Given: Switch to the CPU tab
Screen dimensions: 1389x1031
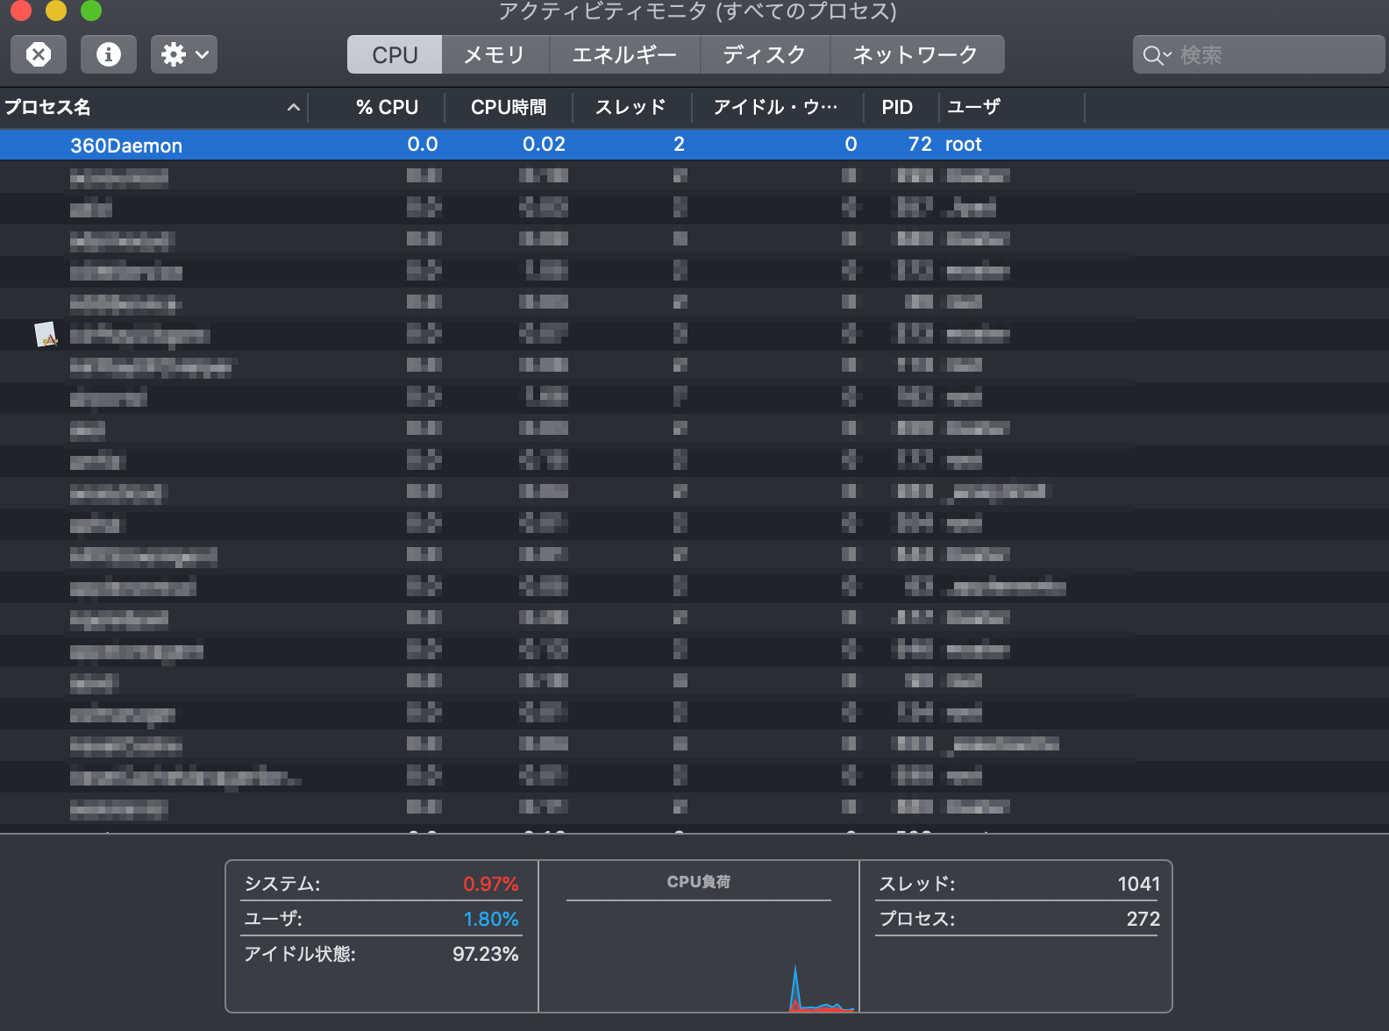Looking at the screenshot, I should pyautogui.click(x=395, y=54).
